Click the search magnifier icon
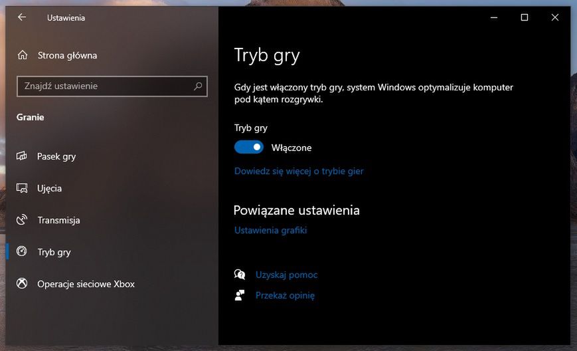577x351 pixels. (198, 86)
